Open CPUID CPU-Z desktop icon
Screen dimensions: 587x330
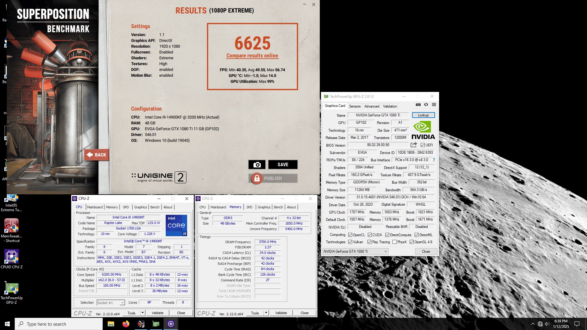11,259
